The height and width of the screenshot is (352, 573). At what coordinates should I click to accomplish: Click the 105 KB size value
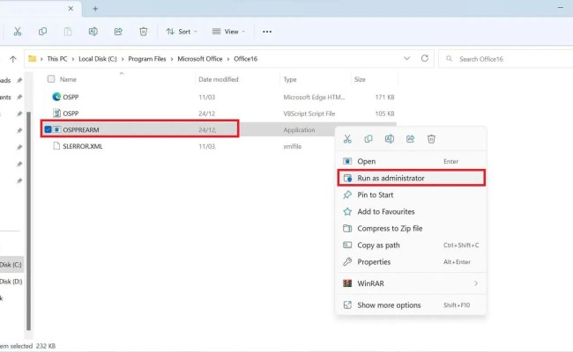(384, 114)
